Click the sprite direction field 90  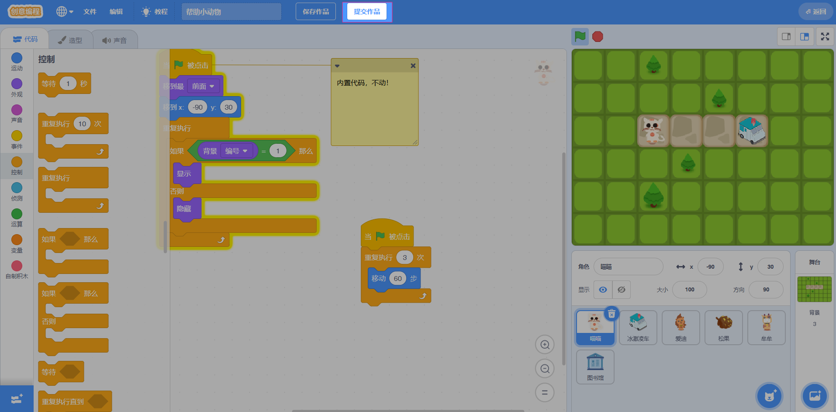tap(766, 290)
